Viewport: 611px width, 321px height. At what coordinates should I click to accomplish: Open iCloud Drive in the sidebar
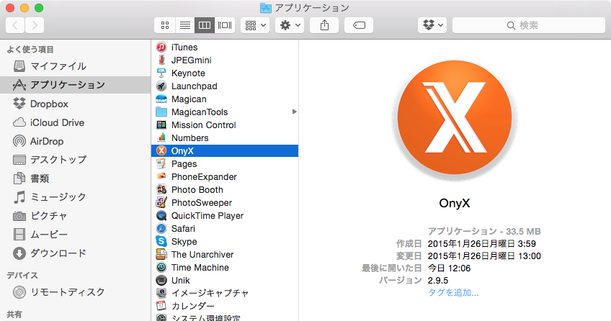[75, 122]
